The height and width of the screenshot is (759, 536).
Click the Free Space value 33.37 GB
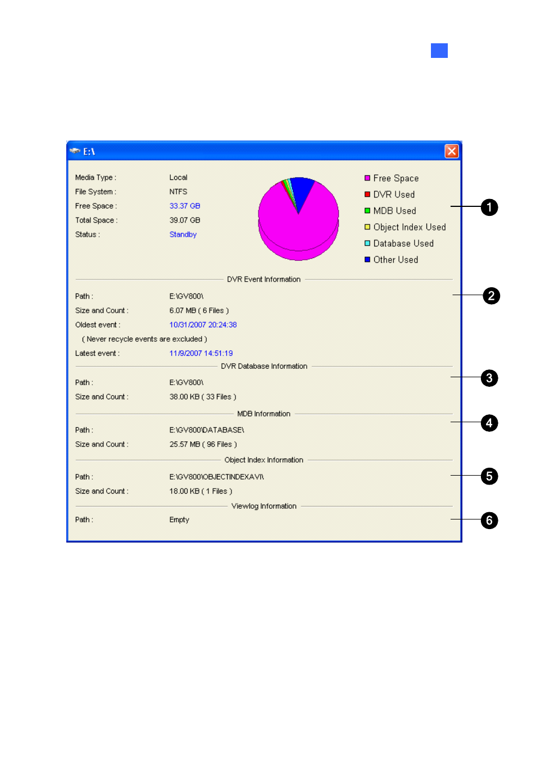pyautogui.click(x=185, y=206)
